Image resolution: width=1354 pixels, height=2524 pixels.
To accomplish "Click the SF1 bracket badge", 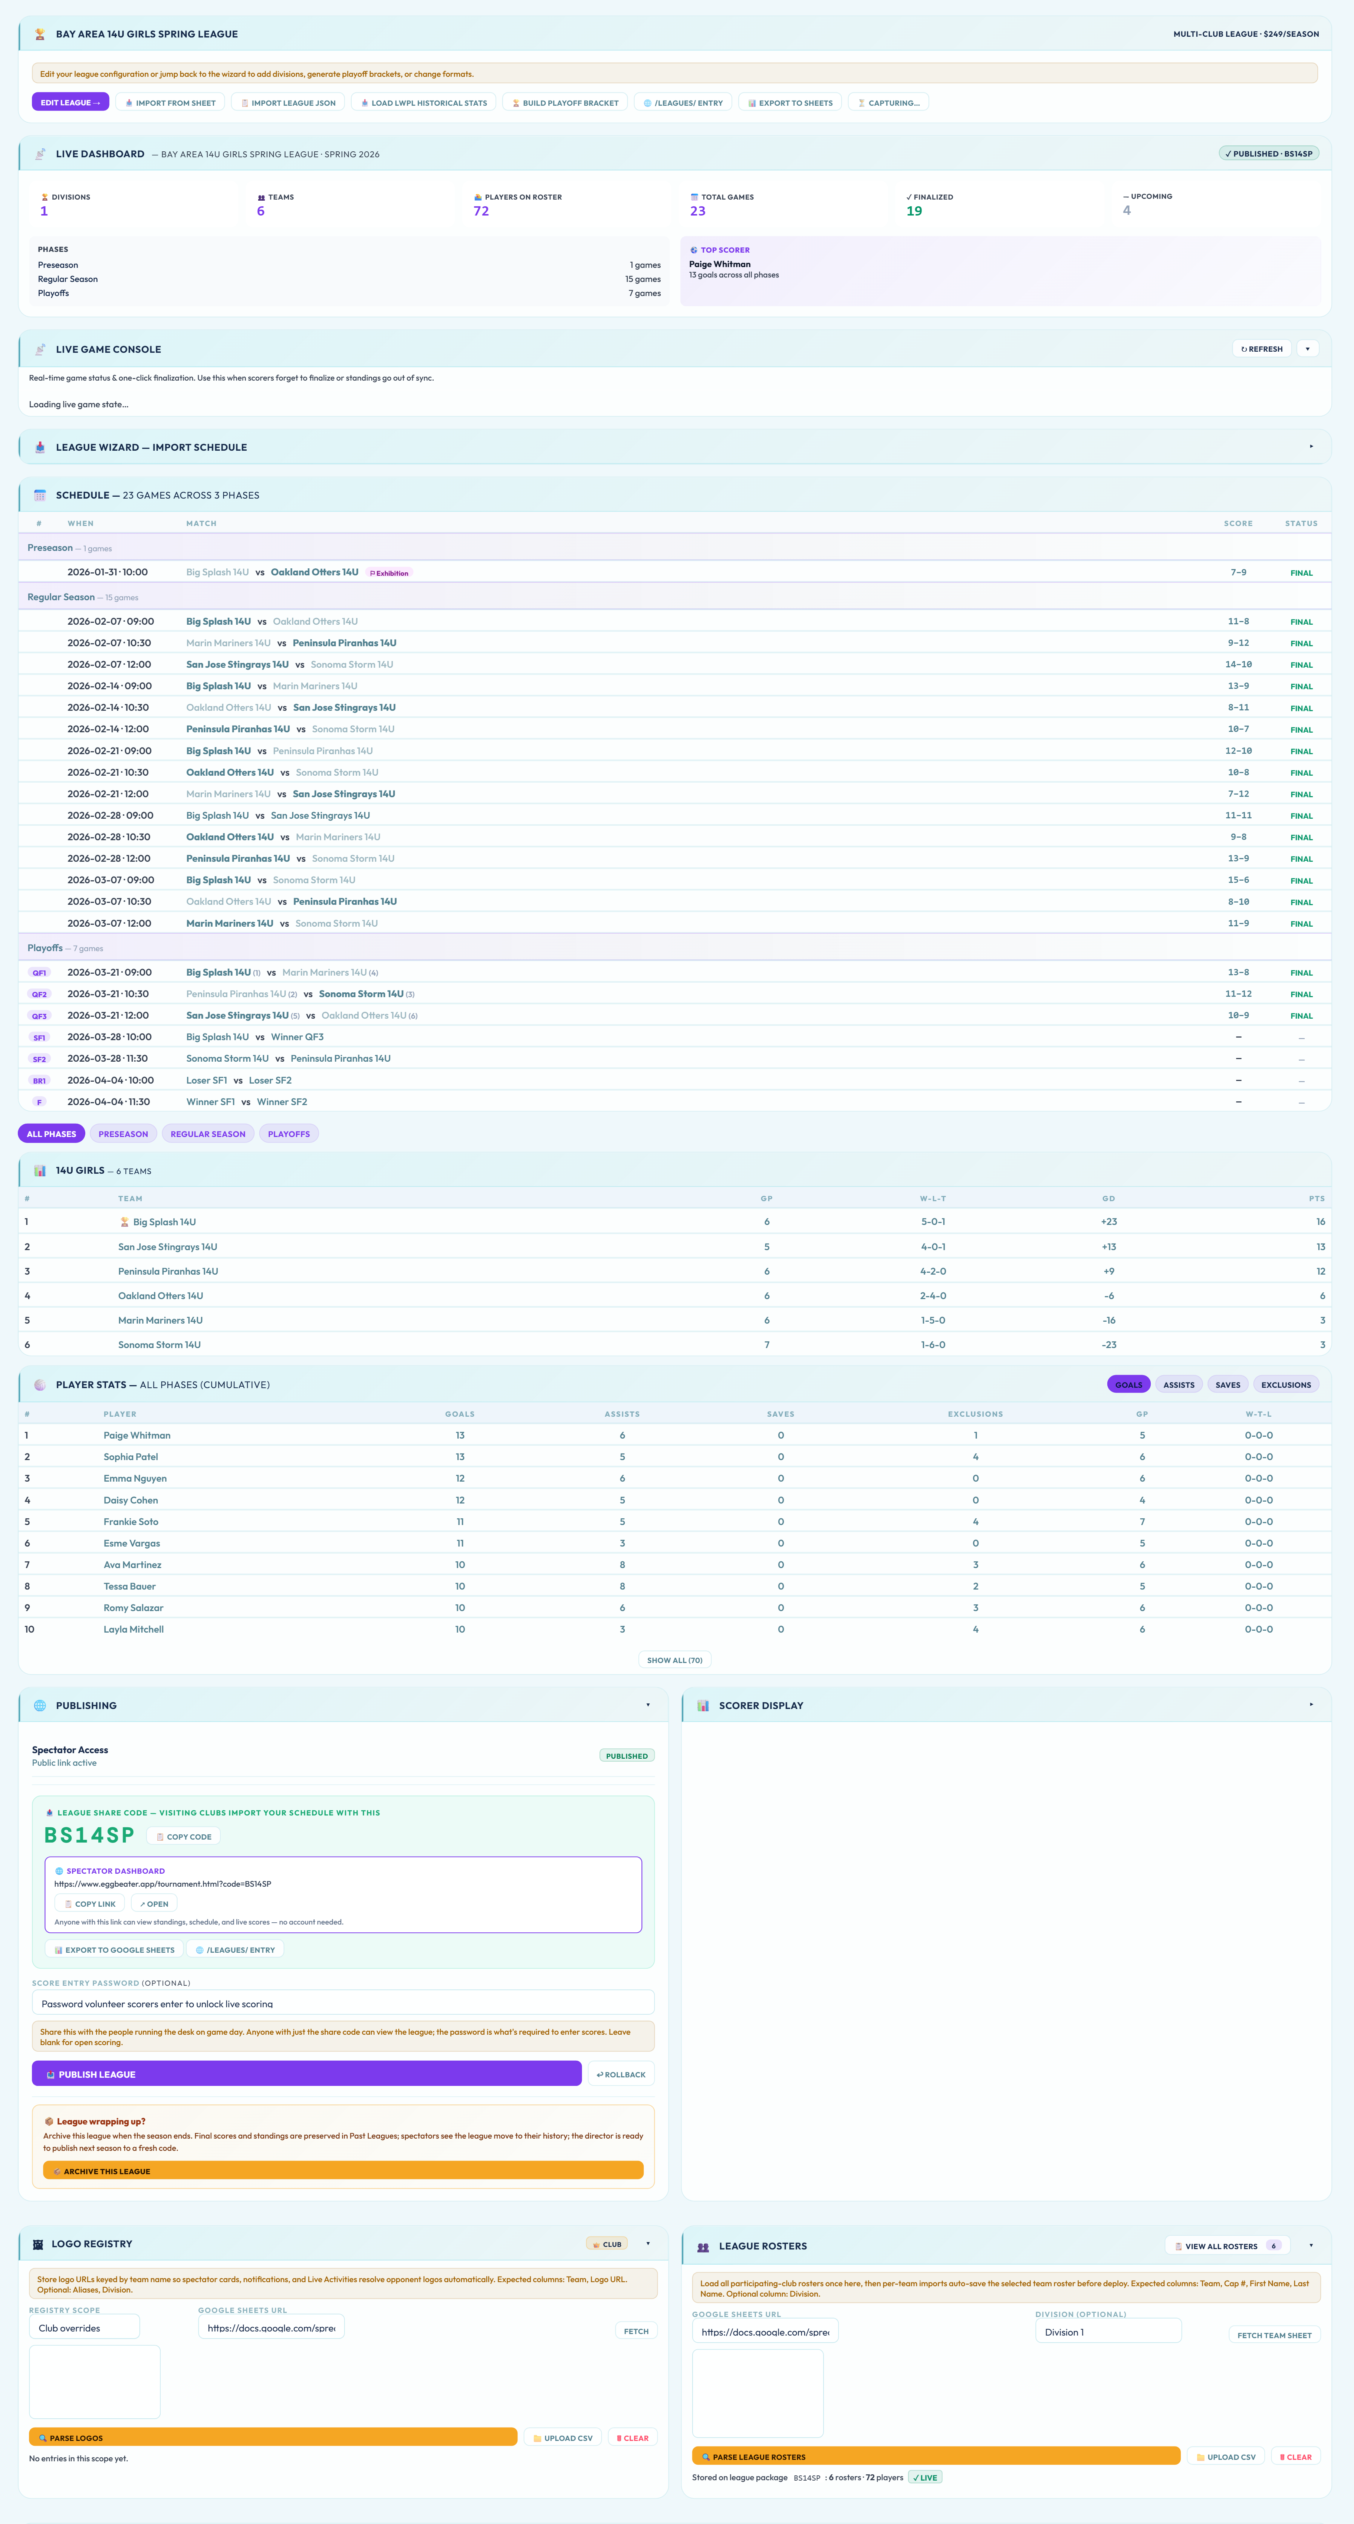I will pos(39,1038).
